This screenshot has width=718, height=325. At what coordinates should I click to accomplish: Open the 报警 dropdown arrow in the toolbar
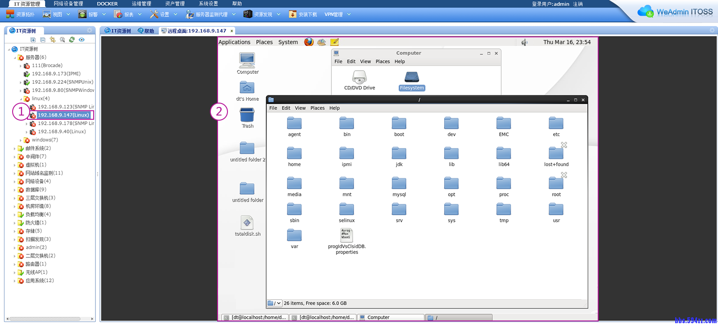point(104,14)
